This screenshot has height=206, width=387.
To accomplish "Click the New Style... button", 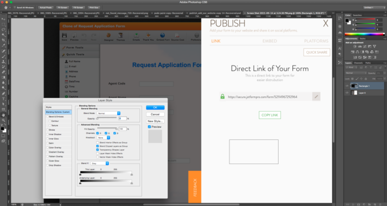I will tap(155, 121).
